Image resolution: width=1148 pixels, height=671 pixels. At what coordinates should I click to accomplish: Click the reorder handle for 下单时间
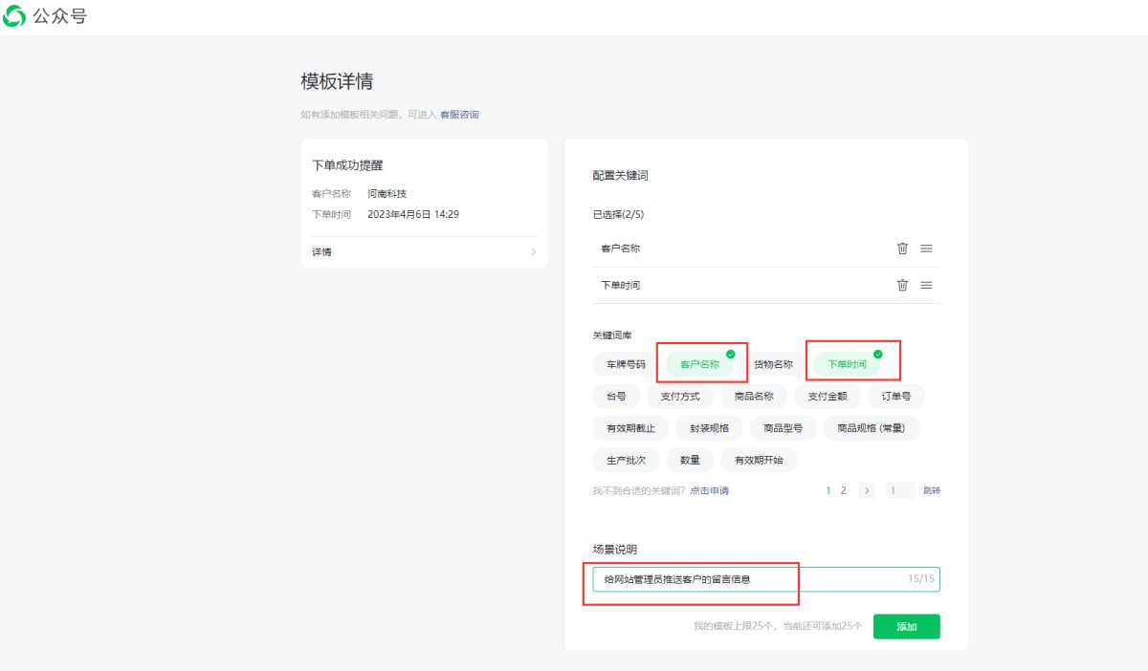click(926, 285)
